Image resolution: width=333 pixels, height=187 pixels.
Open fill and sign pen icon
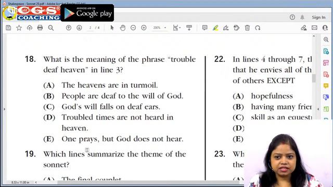(x=304, y=28)
